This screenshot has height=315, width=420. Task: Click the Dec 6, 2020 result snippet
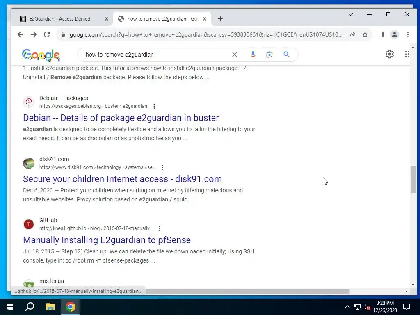[133, 195]
